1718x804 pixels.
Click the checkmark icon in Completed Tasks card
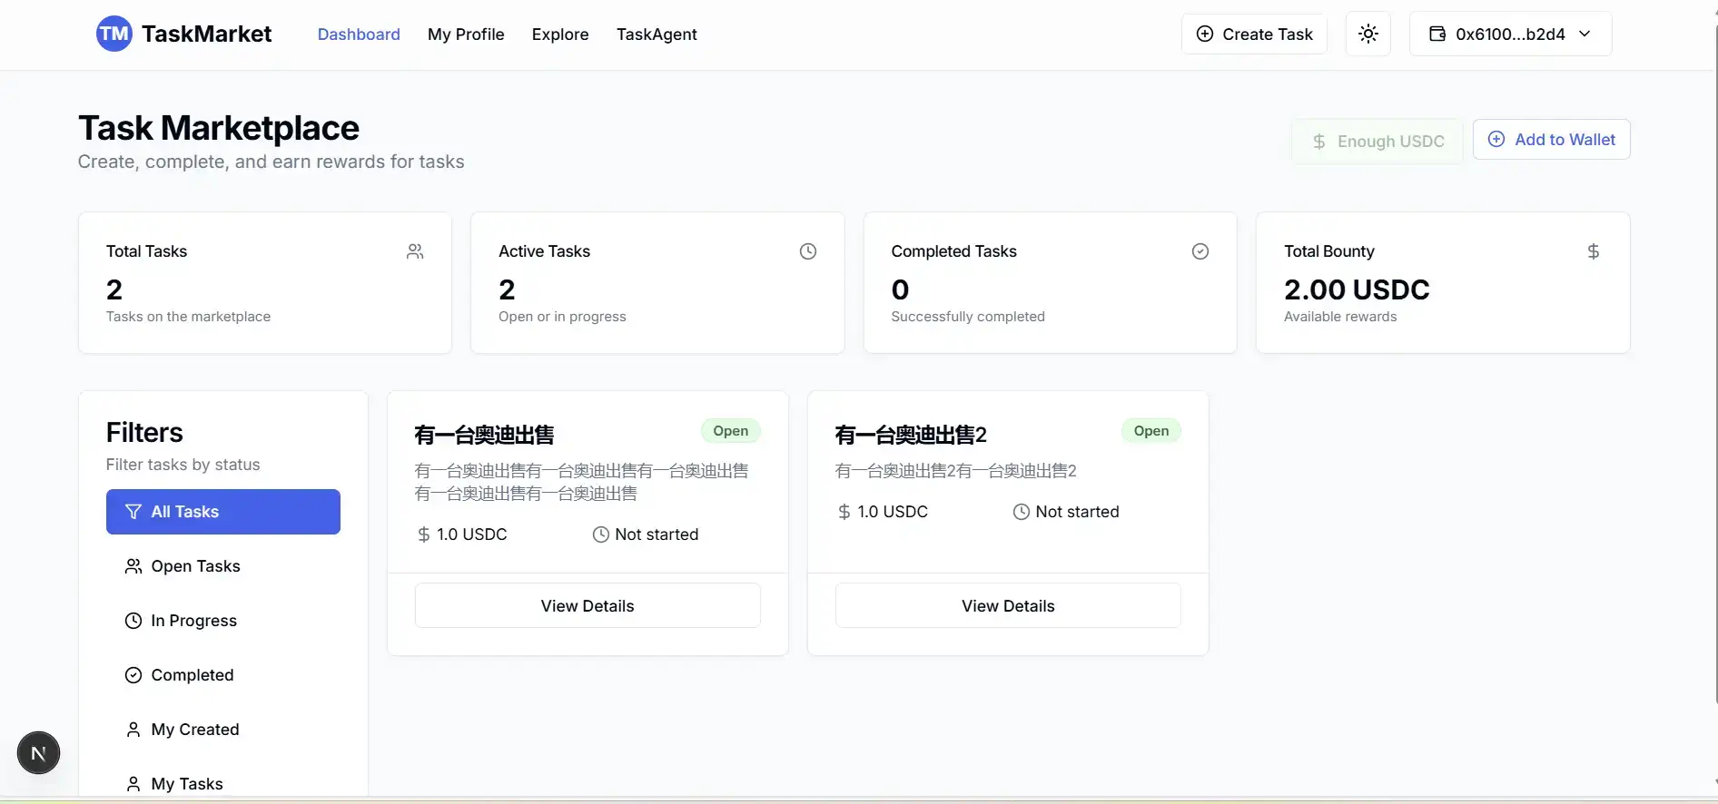coord(1200,251)
